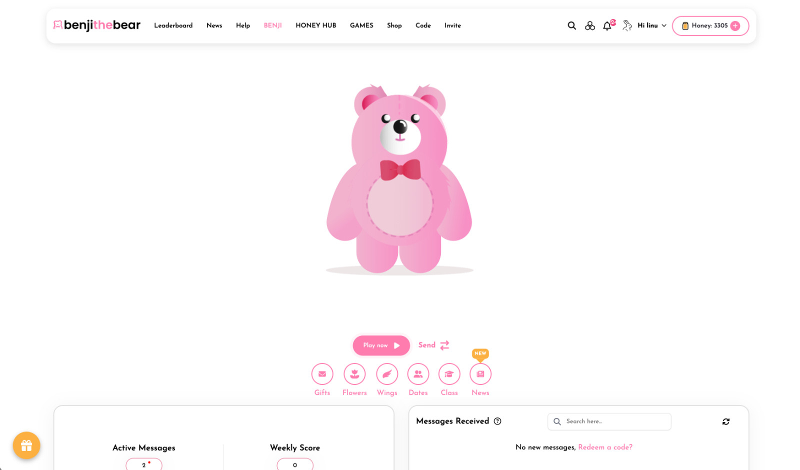Open the notifications bell
800x470 pixels.
tap(607, 25)
